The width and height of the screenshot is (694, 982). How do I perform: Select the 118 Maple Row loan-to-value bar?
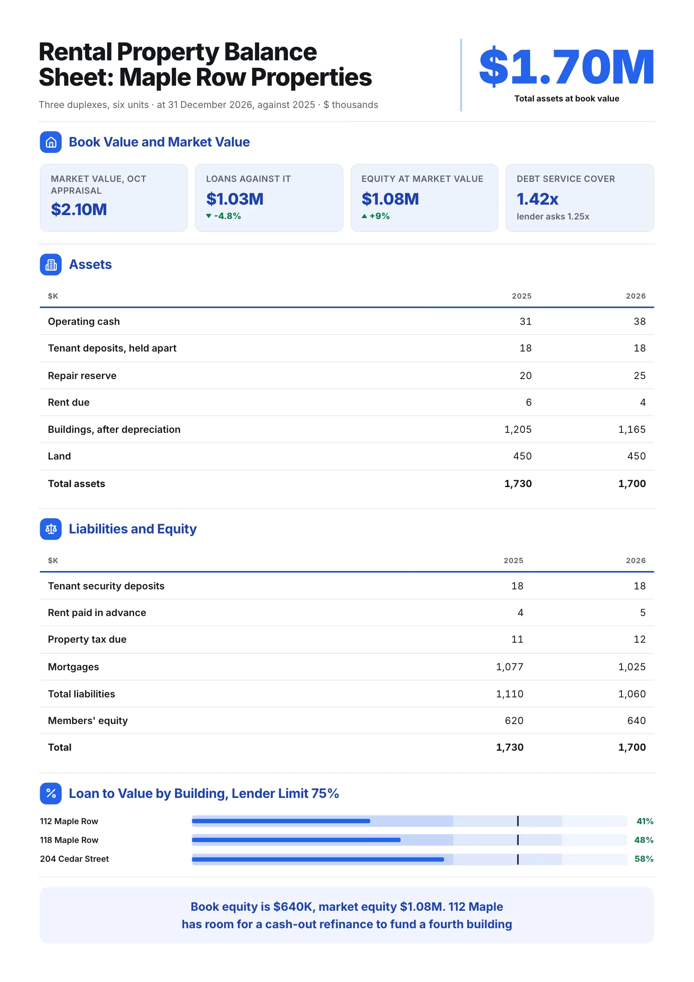tap(409, 840)
